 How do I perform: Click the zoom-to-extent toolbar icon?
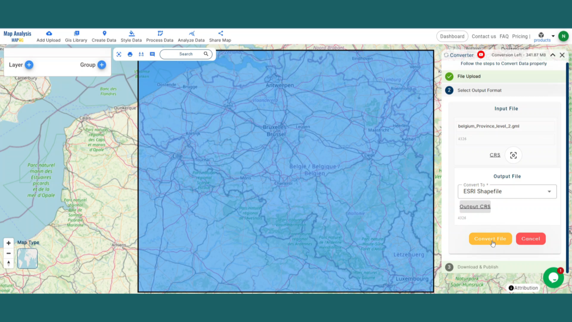(119, 54)
